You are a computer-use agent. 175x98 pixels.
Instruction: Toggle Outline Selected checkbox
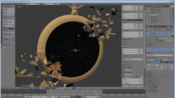[123, 70]
